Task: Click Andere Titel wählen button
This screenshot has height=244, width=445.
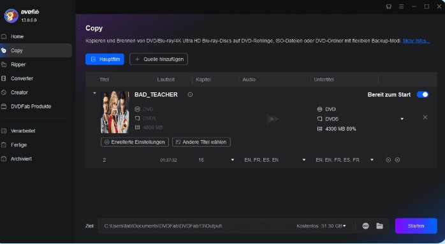Action: pos(201,142)
